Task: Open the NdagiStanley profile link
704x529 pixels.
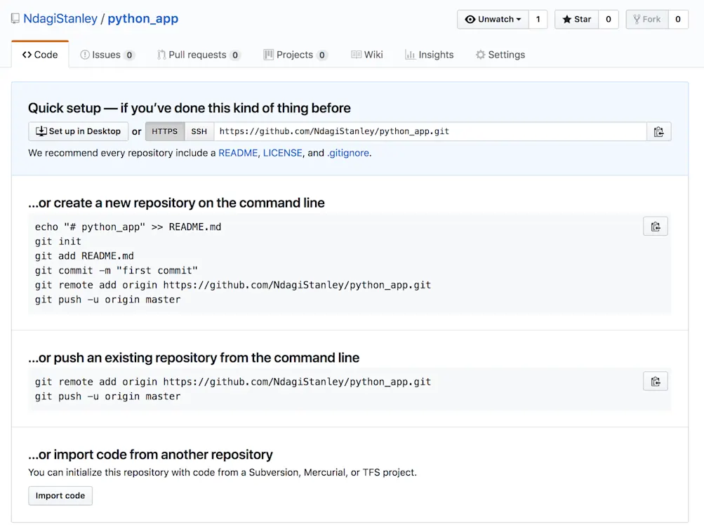Action: (60, 19)
